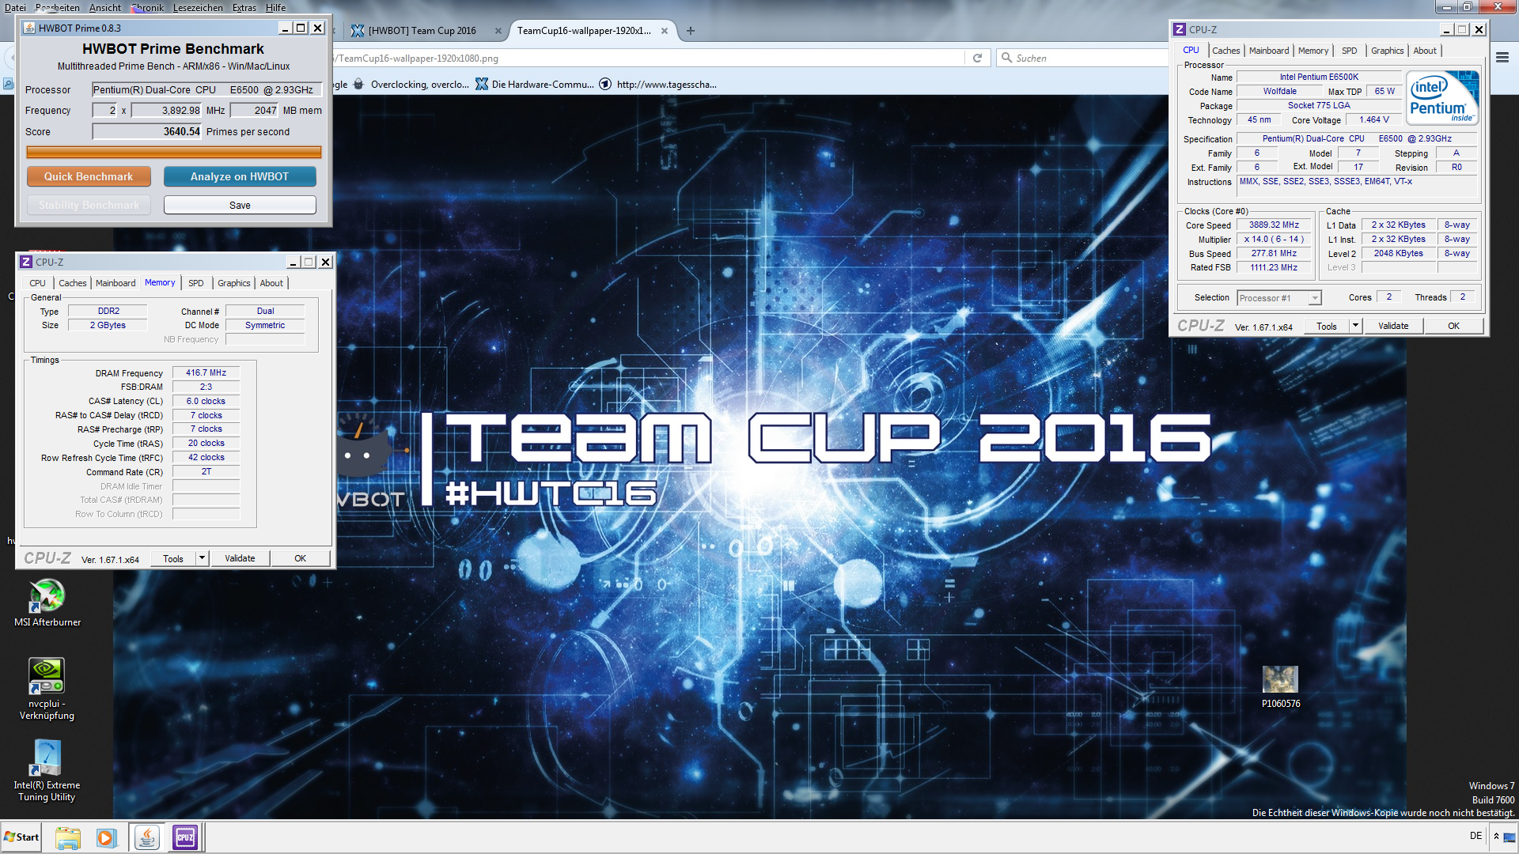The image size is (1519, 854).
Task: Switch to Caches tab in right CPU-Z window
Action: pyautogui.click(x=1226, y=51)
